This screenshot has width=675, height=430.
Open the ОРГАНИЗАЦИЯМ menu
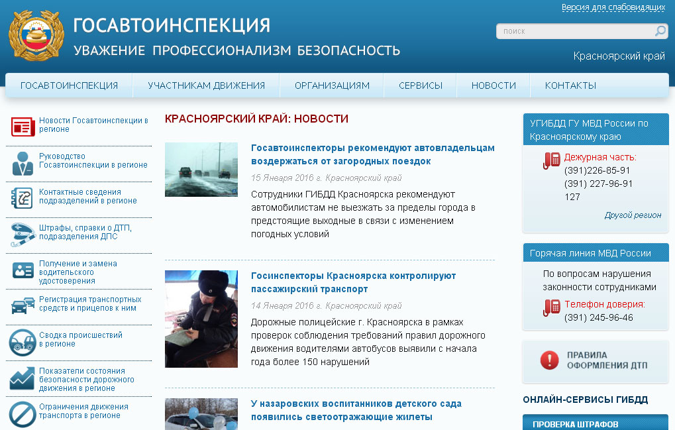(x=332, y=85)
